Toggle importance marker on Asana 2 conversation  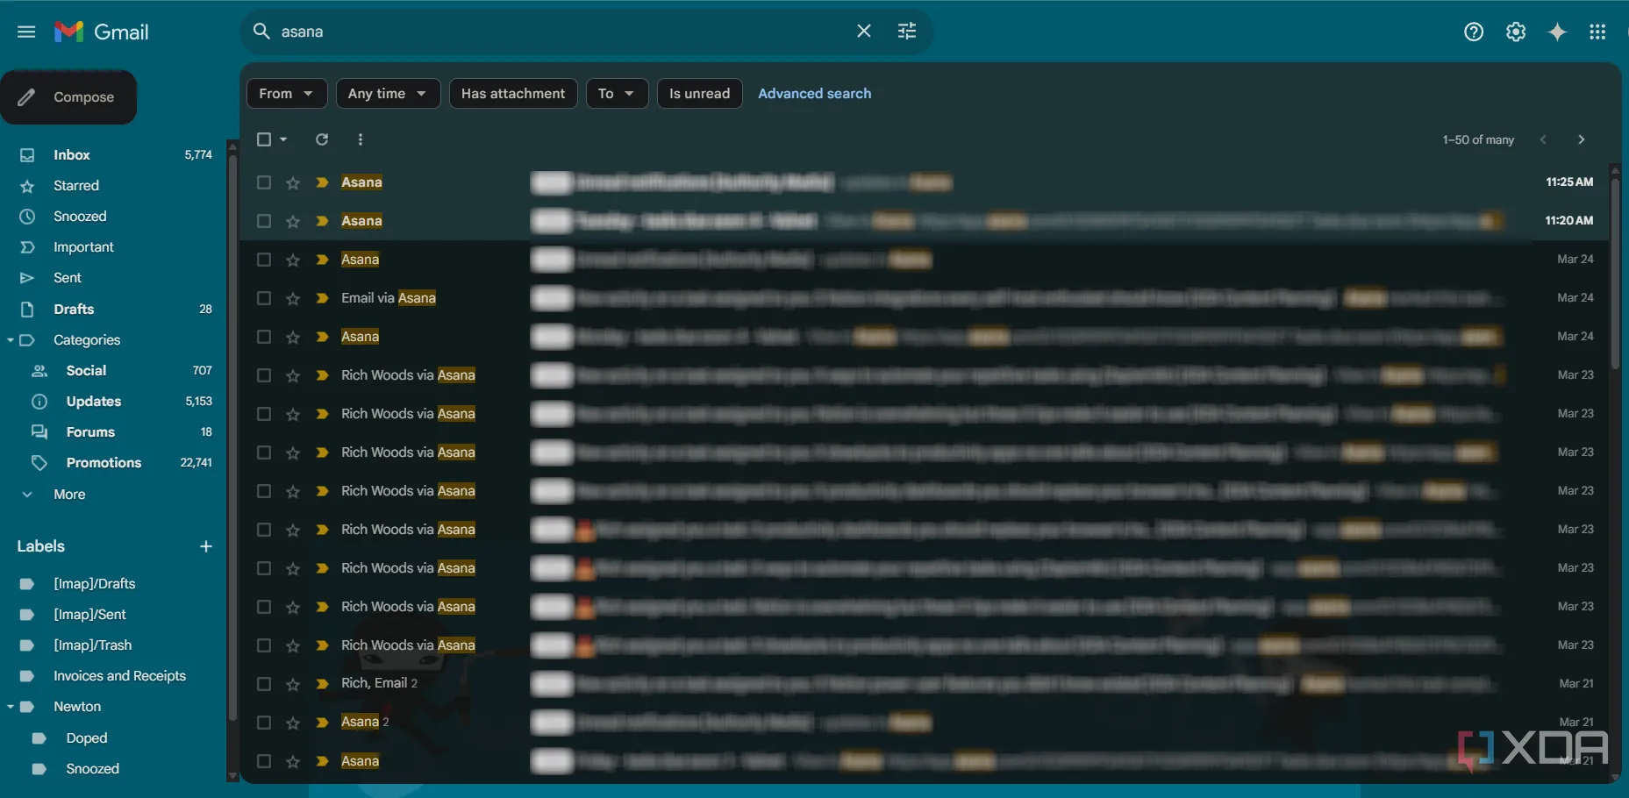point(322,723)
